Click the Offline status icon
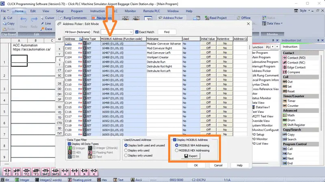This screenshot has height=182, width=325. coord(238,18)
